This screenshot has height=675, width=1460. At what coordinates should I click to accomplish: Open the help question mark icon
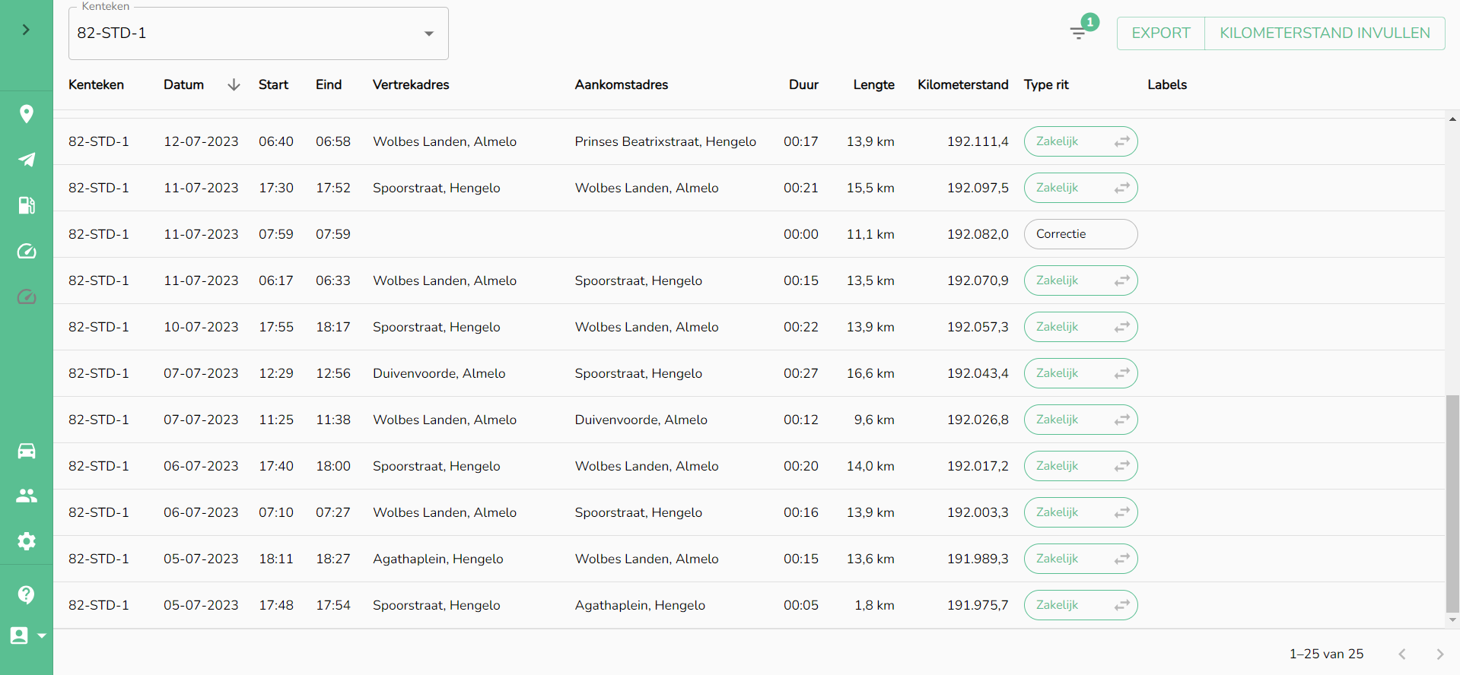(27, 594)
